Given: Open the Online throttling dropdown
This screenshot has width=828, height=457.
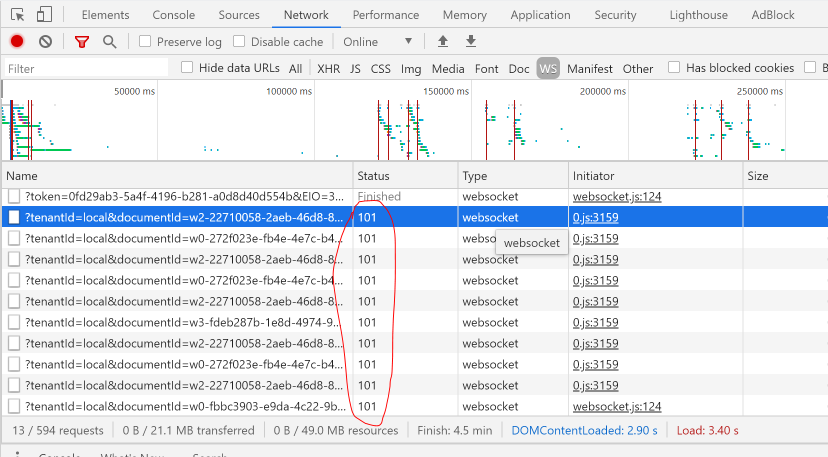Looking at the screenshot, I should 378,41.
